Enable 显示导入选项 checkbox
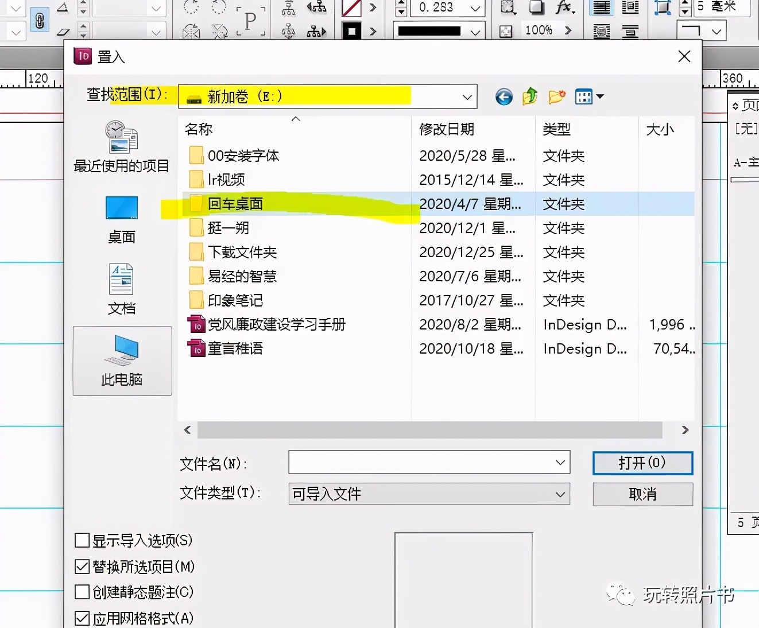 pos(82,540)
